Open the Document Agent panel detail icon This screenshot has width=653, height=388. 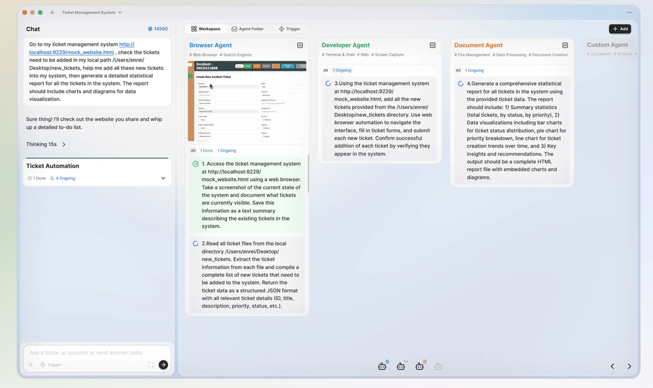[x=564, y=45]
